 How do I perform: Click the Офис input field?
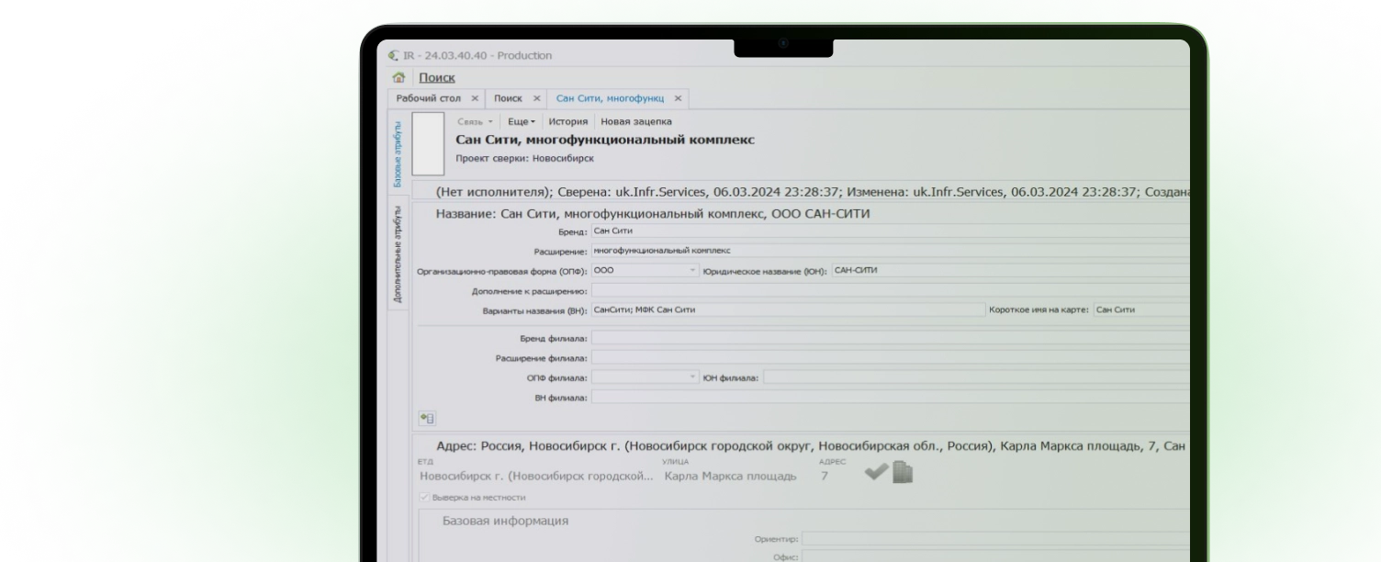tap(995, 556)
